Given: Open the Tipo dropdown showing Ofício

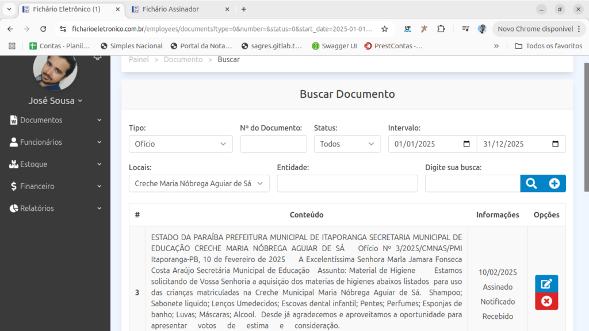Looking at the screenshot, I should tap(181, 144).
